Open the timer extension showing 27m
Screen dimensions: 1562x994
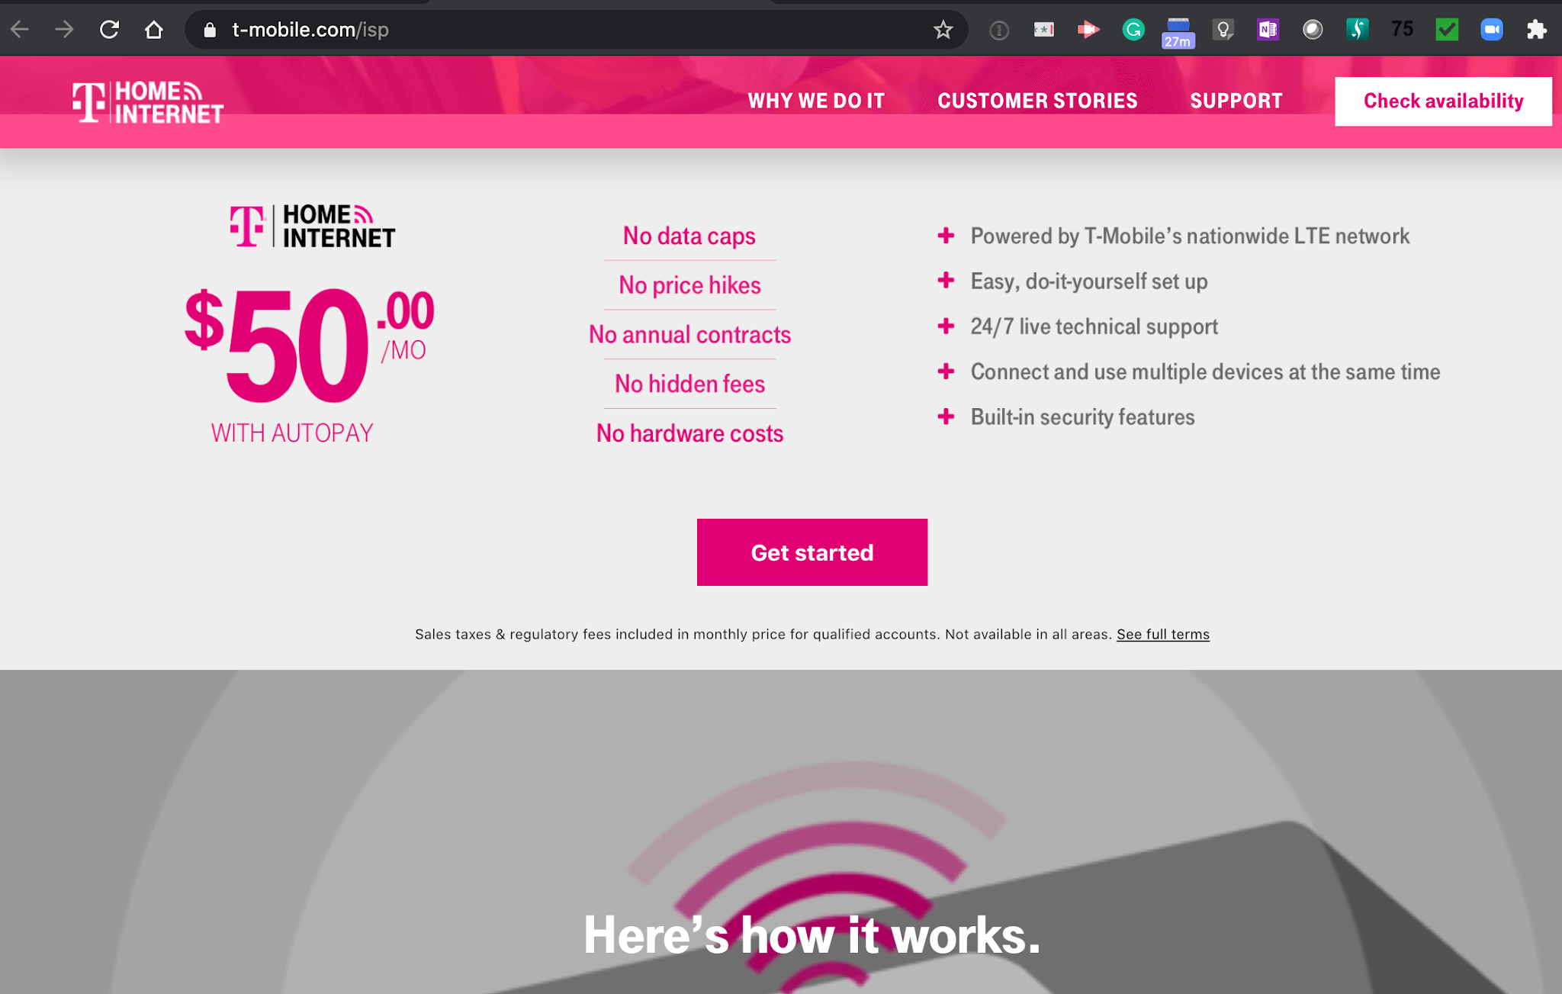tap(1178, 33)
